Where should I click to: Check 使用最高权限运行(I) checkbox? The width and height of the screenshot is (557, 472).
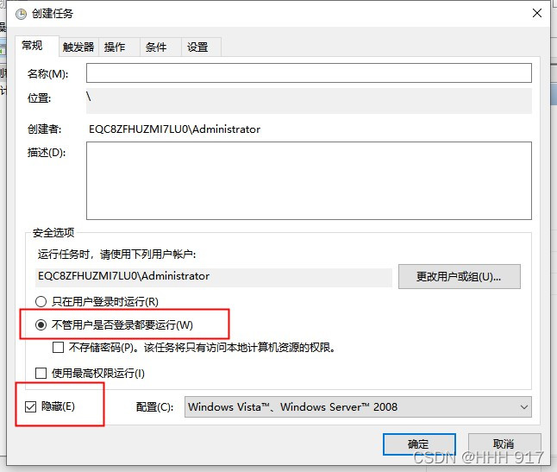[41, 374]
